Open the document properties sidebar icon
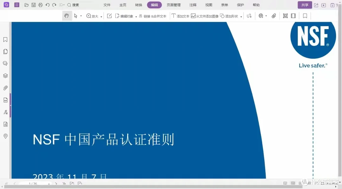The image size is (342, 189). (x=5, y=124)
